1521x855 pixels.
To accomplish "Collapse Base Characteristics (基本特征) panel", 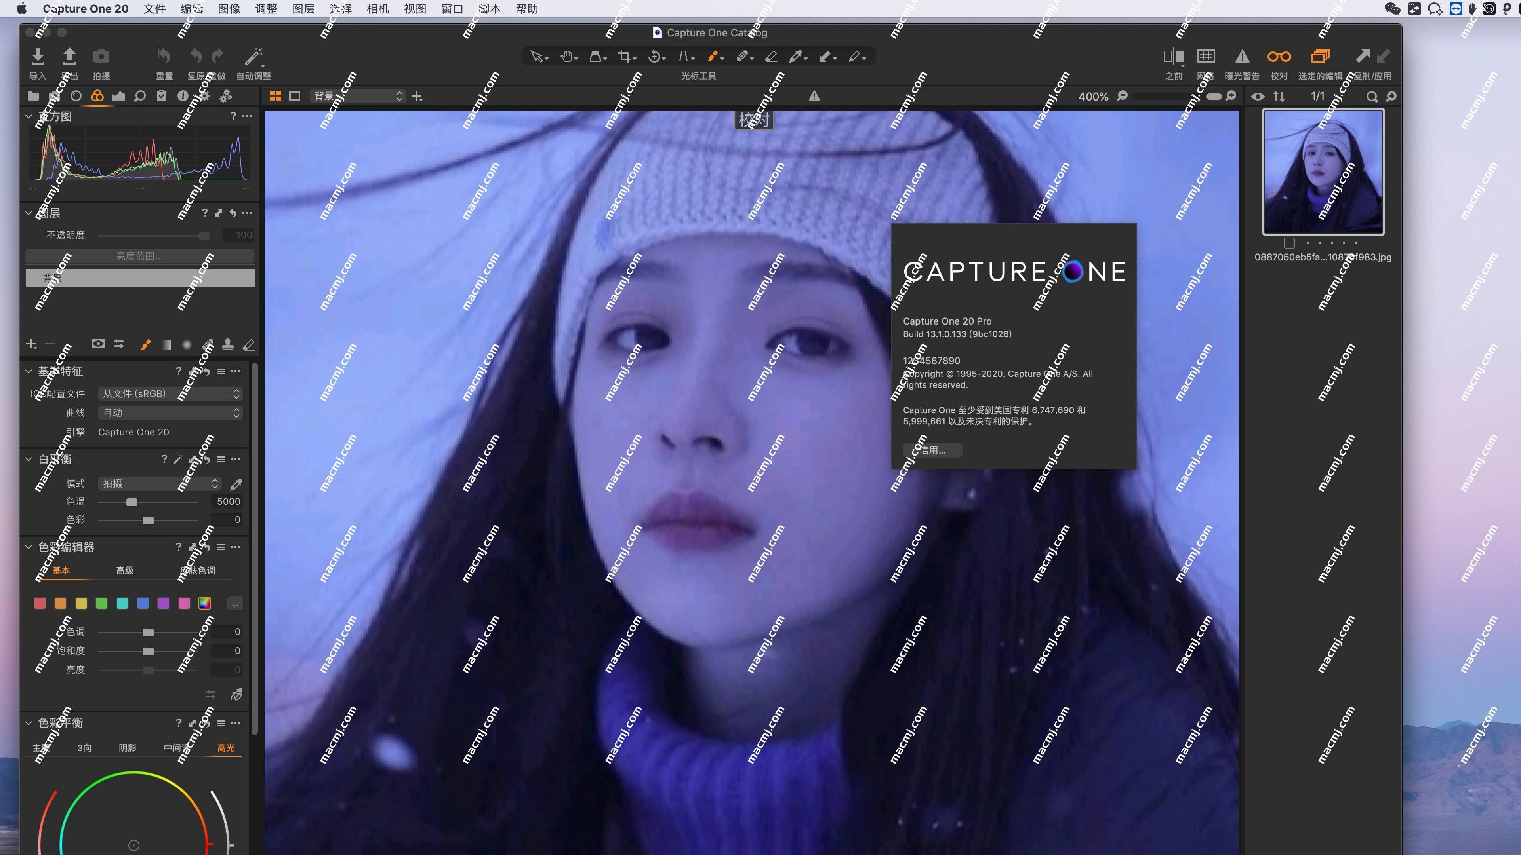I will click(29, 371).
